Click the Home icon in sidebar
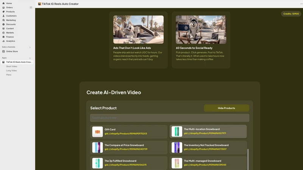 tap(3, 3)
